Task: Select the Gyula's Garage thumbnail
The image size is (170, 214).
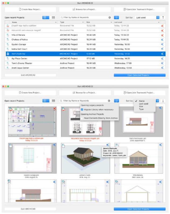Action: [x=32, y=158]
